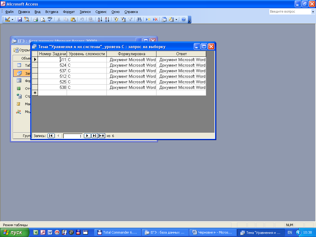Print using the printer icon
Screen dimensions: 316x237
point(36,19)
